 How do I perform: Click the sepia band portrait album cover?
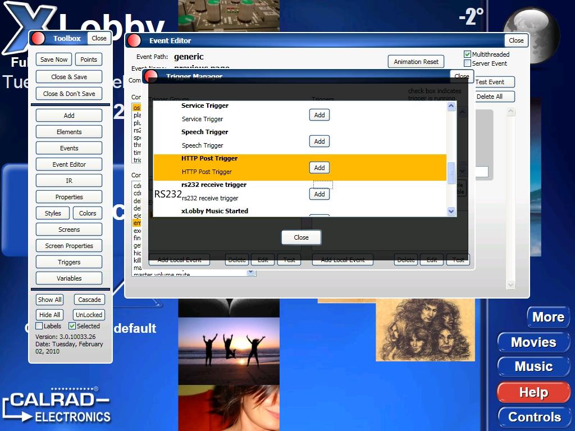click(426, 330)
